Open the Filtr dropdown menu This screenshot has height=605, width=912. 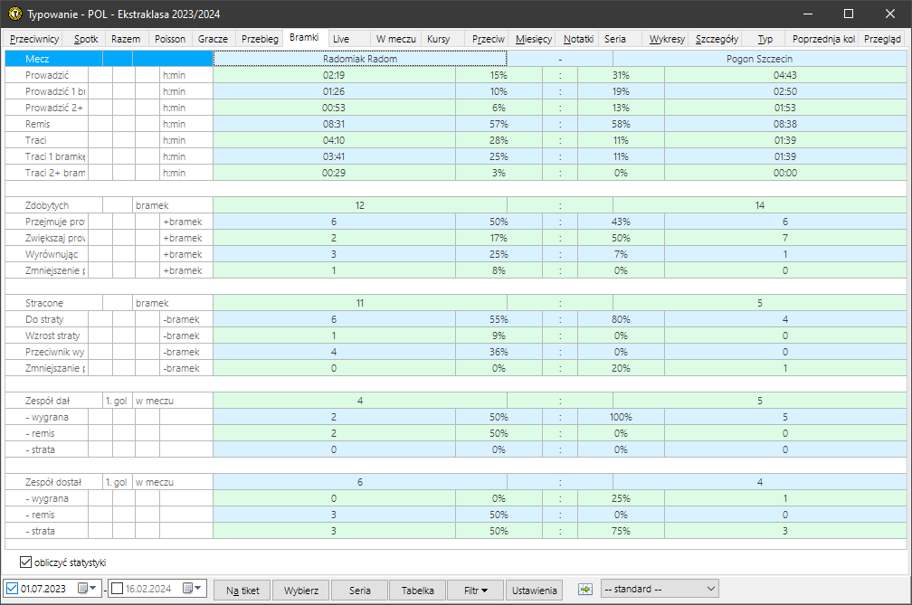click(475, 591)
